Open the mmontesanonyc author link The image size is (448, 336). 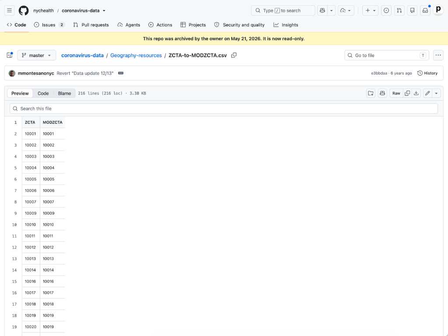(x=36, y=73)
